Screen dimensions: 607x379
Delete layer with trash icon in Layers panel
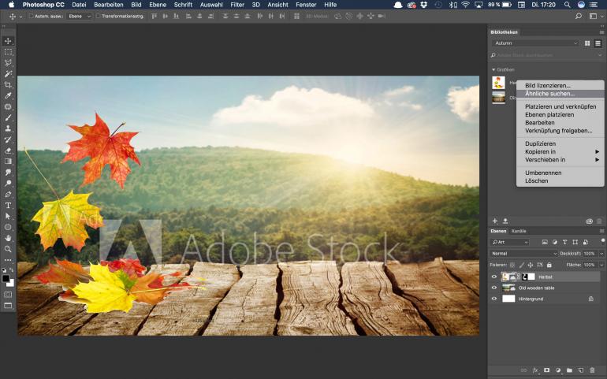point(592,370)
